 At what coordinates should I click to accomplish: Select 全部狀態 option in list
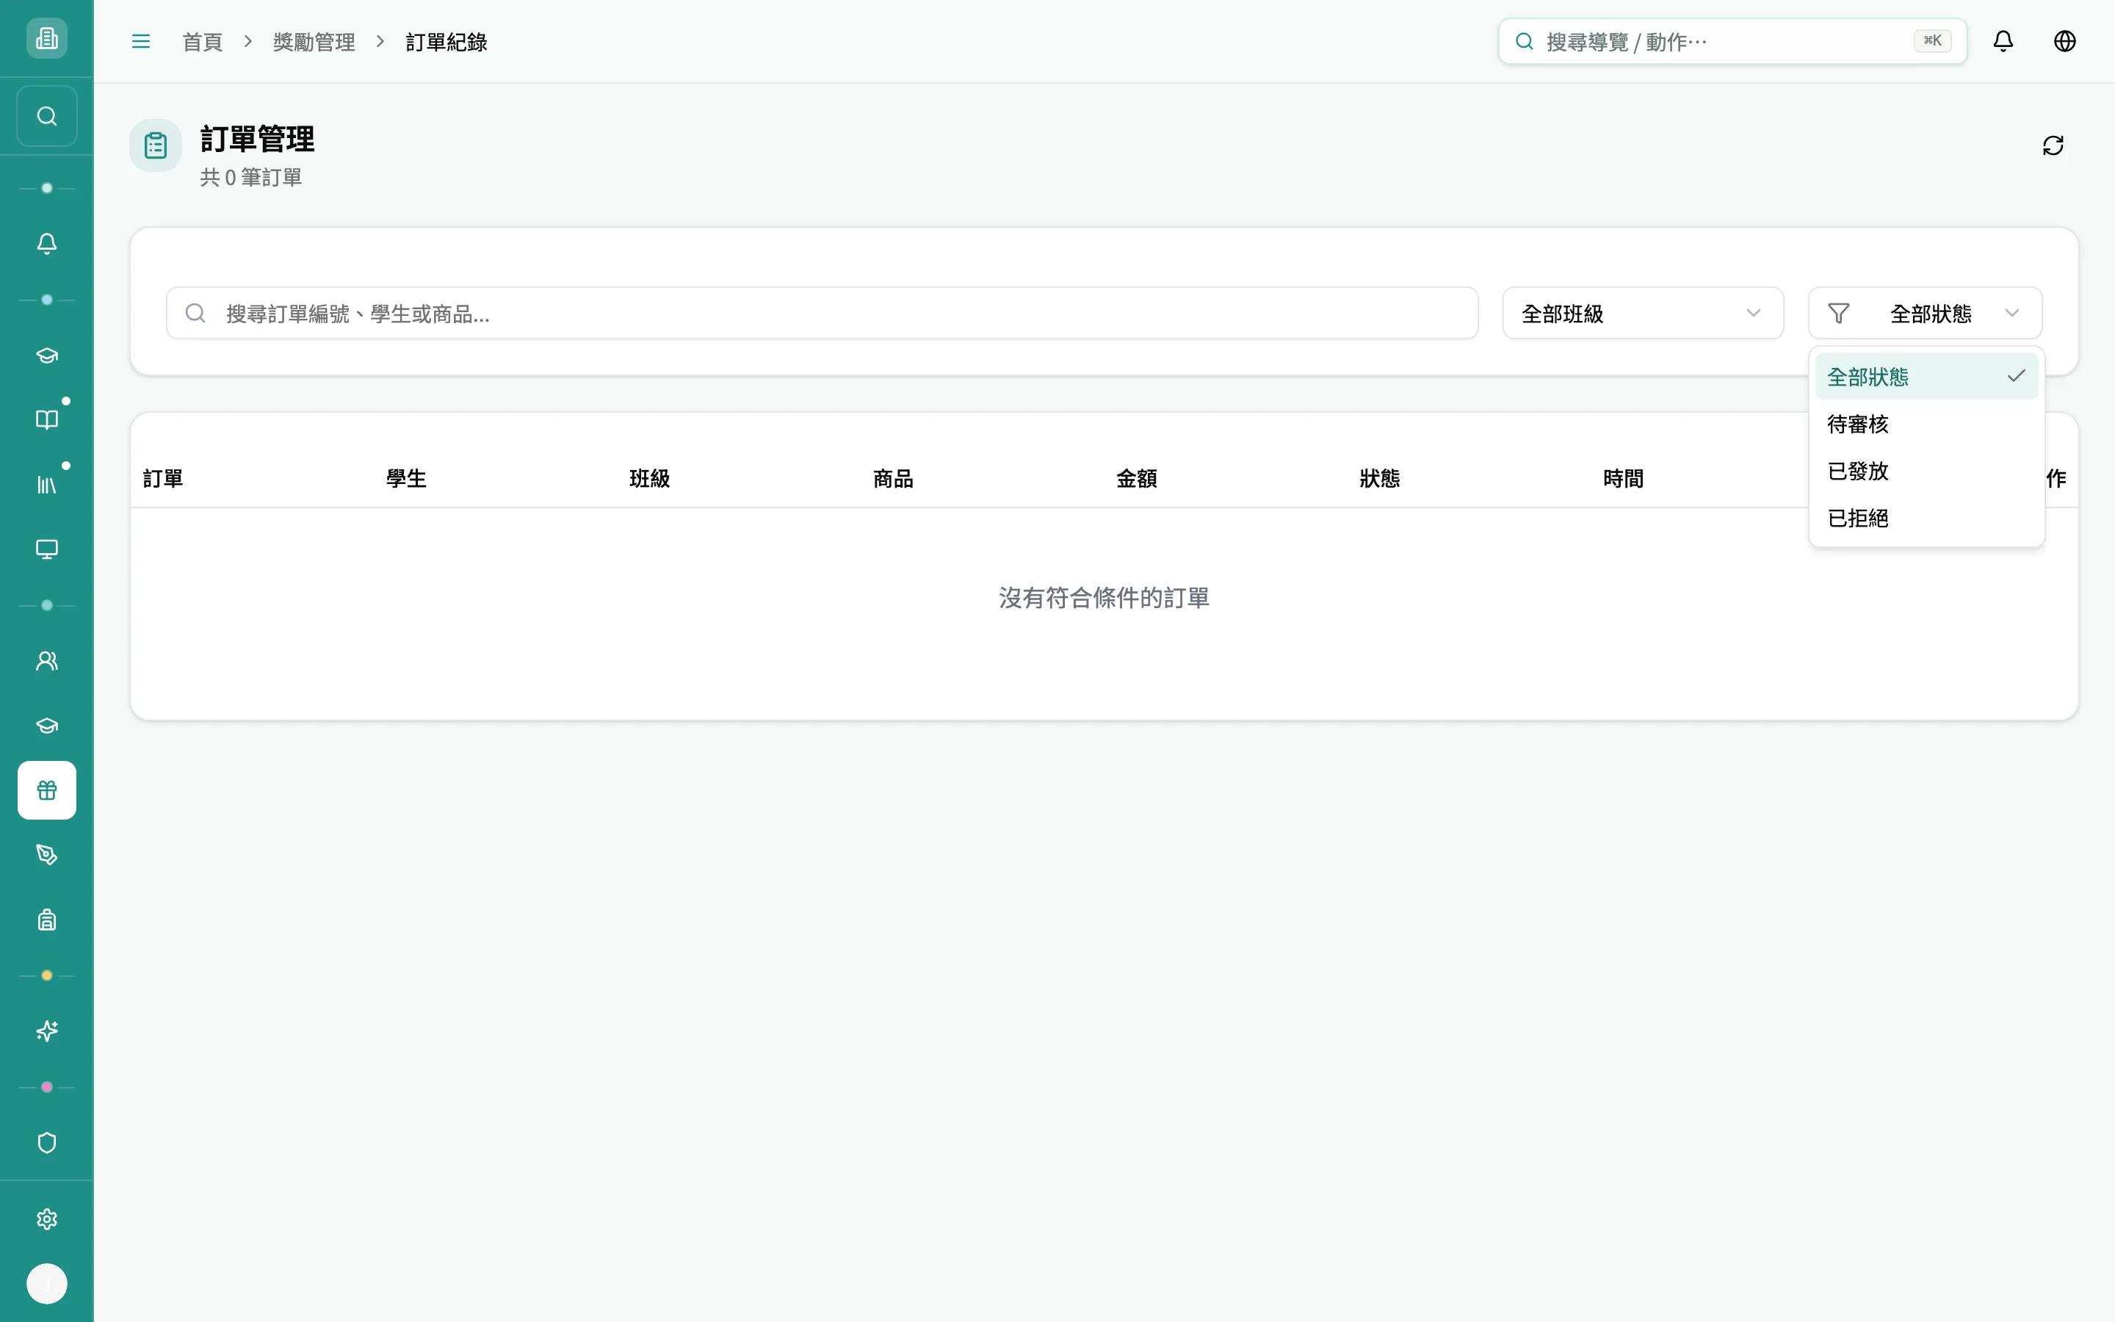pyautogui.click(x=1926, y=377)
